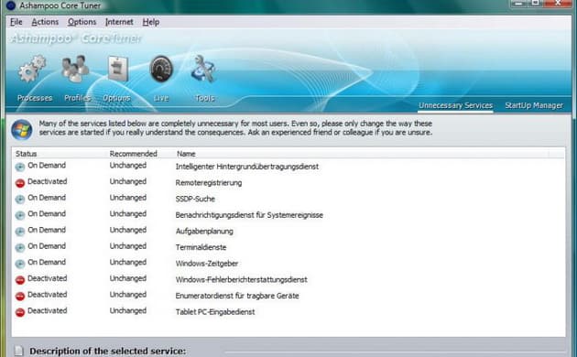Open the Internet menu
This screenshot has width=577, height=357.
119,22
